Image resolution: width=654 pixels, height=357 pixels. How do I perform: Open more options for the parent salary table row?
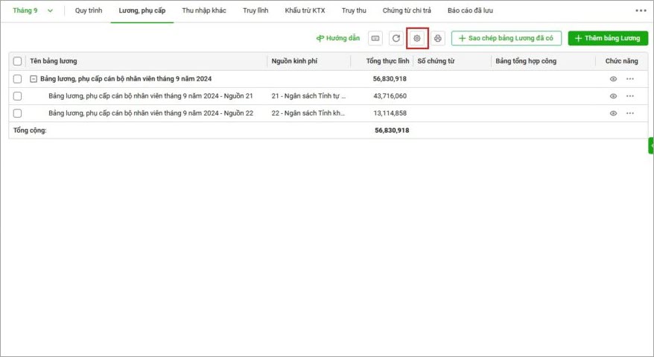pos(630,78)
